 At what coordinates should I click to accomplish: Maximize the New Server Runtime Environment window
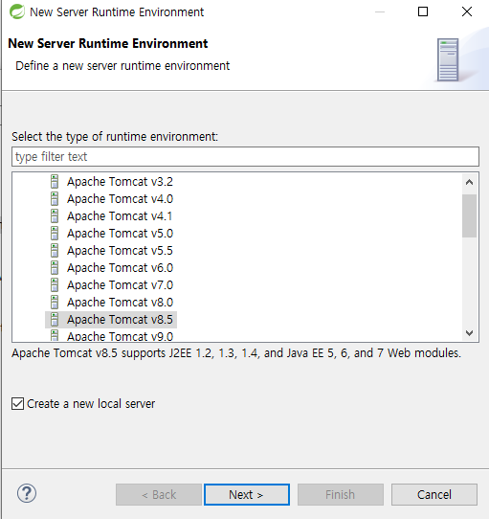pyautogui.click(x=423, y=11)
